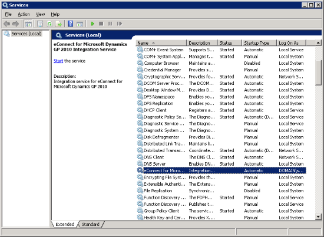Select the Cryptographic Serv... service row
The height and width of the screenshot is (237, 324).
221,76
